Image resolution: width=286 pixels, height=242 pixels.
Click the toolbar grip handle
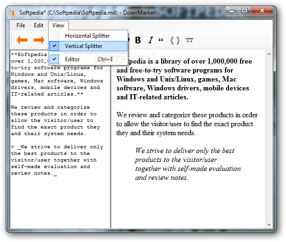coord(11,39)
